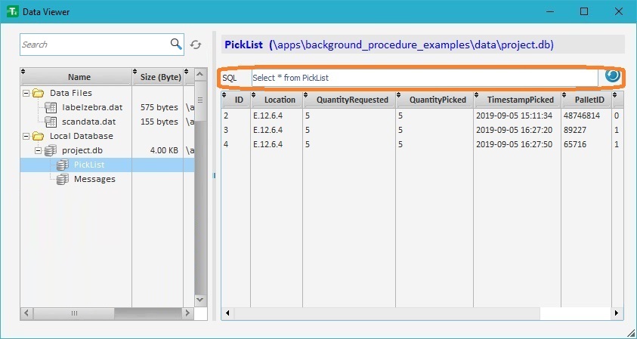The image size is (637, 339).
Task: Run the SQL query with execute icon
Action: 613,76
